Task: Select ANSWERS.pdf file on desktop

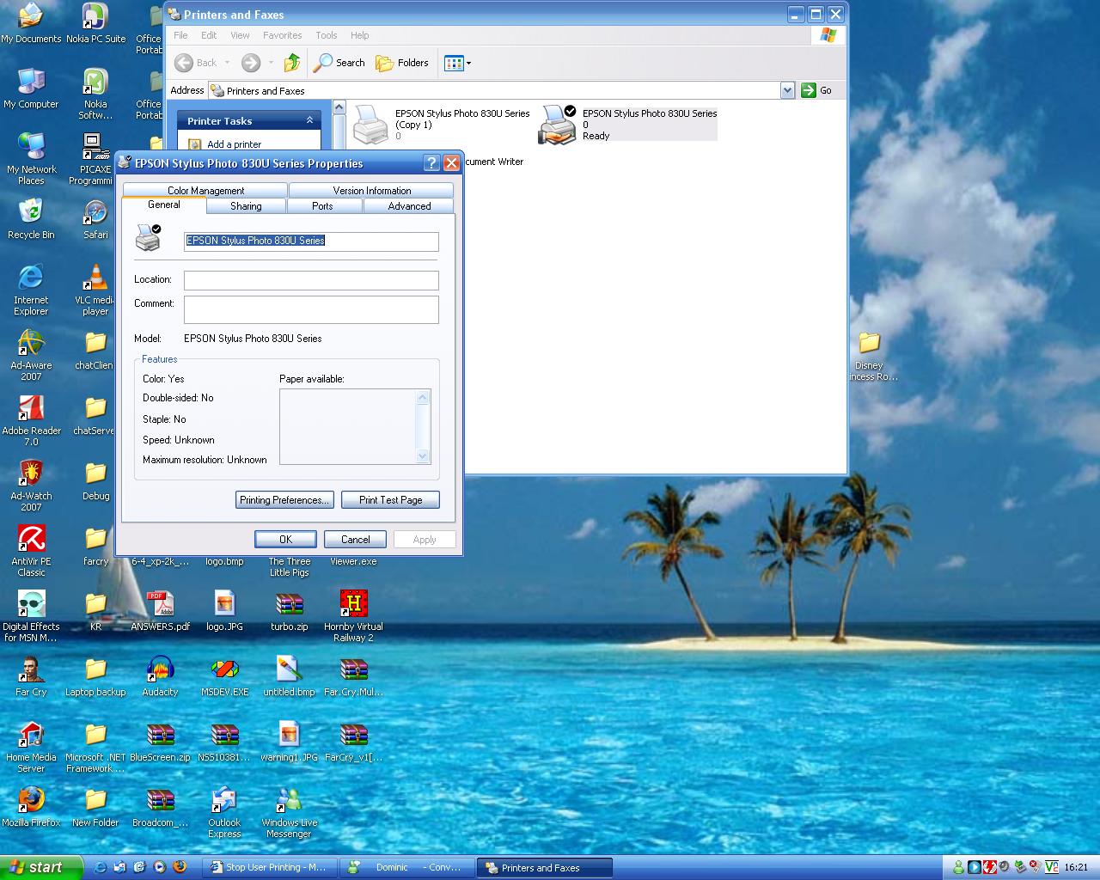Action: 160,611
